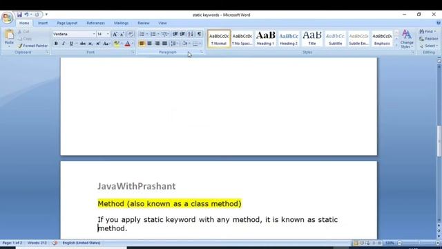
Task: Apply the No Spacing style
Action: click(x=242, y=39)
